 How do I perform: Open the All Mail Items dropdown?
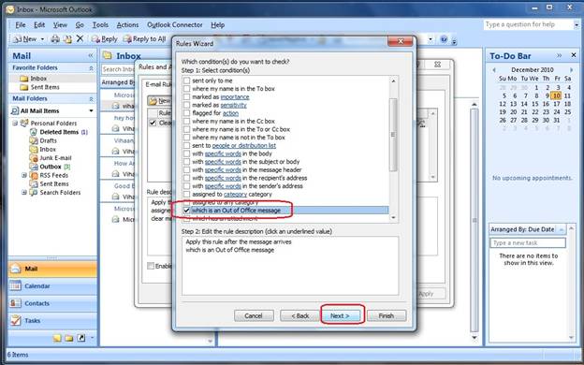click(x=91, y=111)
